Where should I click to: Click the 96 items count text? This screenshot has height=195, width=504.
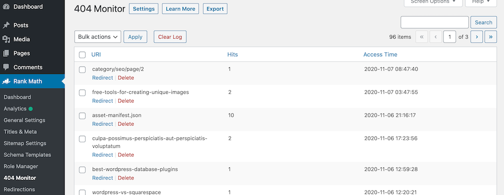tap(400, 37)
